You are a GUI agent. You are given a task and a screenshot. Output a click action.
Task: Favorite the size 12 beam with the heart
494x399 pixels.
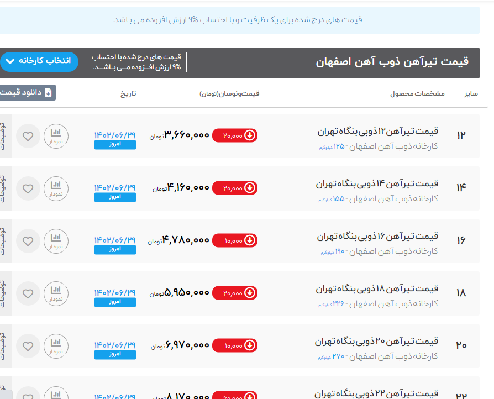point(28,135)
